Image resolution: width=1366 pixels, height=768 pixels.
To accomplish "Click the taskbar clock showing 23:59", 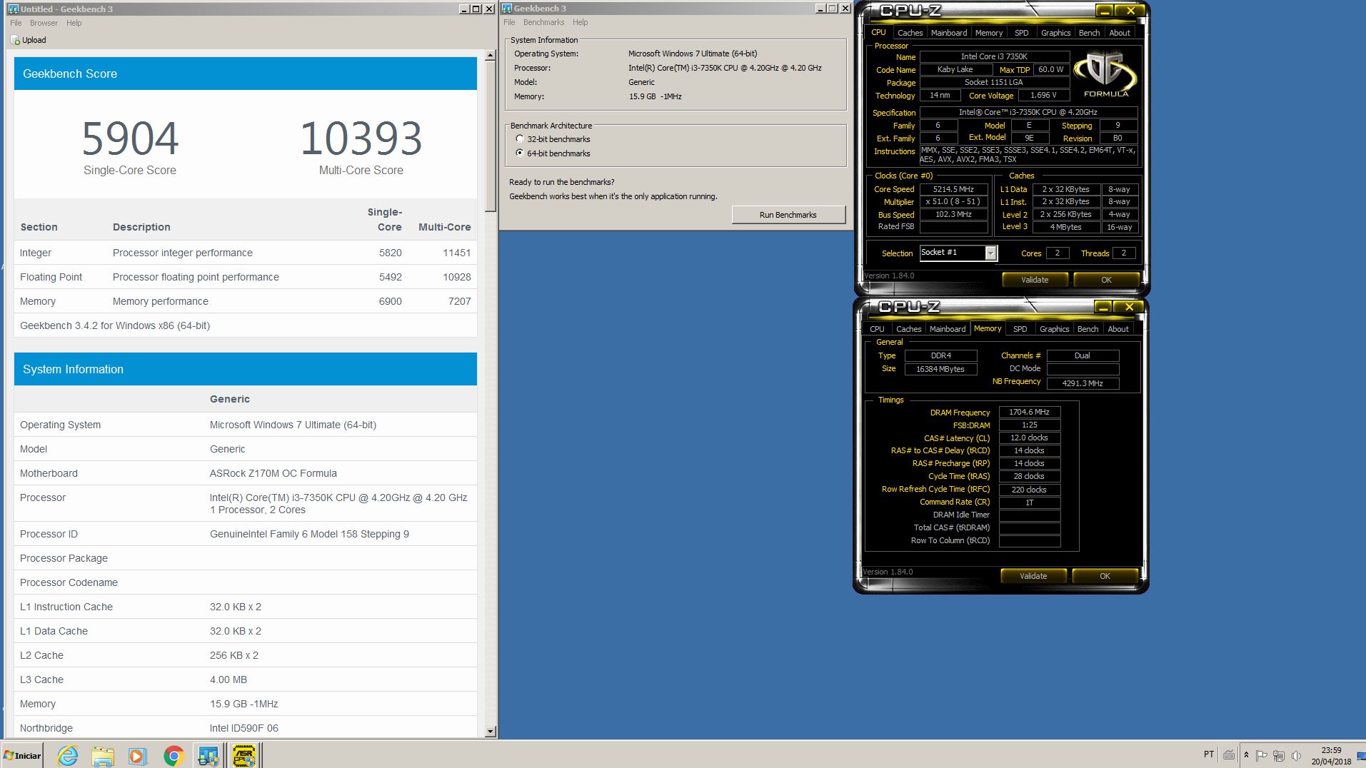I will 1331,756.
